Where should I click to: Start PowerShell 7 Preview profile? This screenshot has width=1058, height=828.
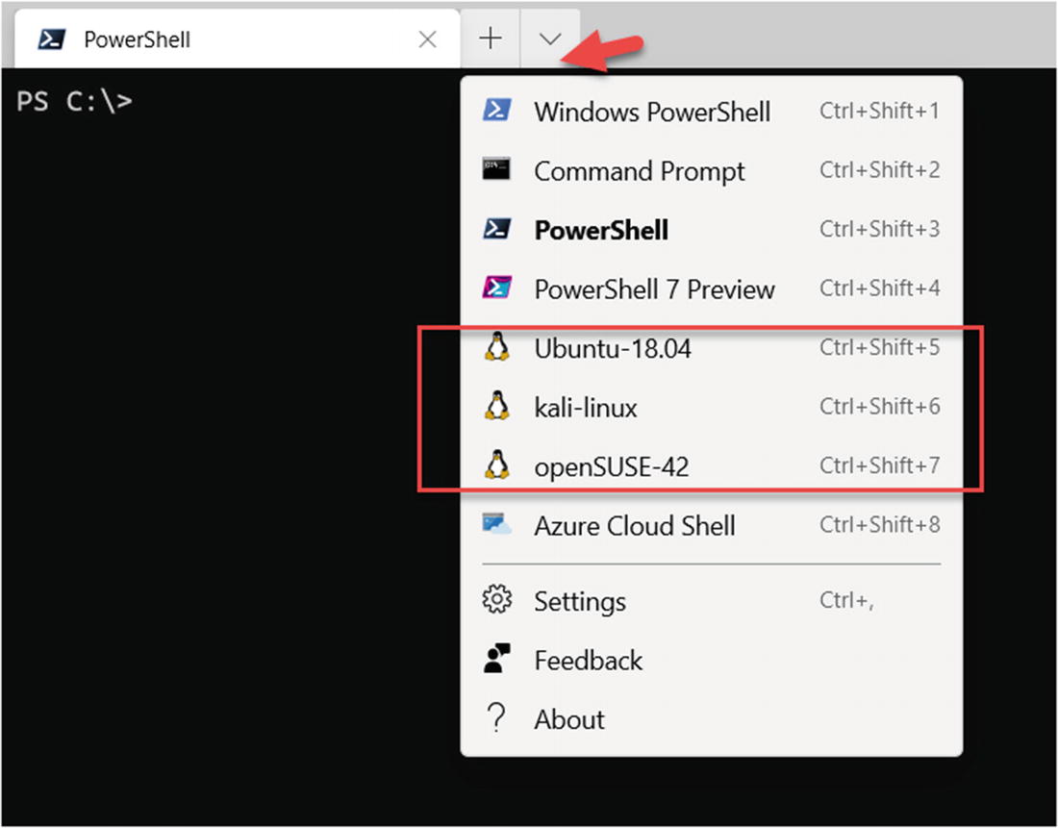711,289
